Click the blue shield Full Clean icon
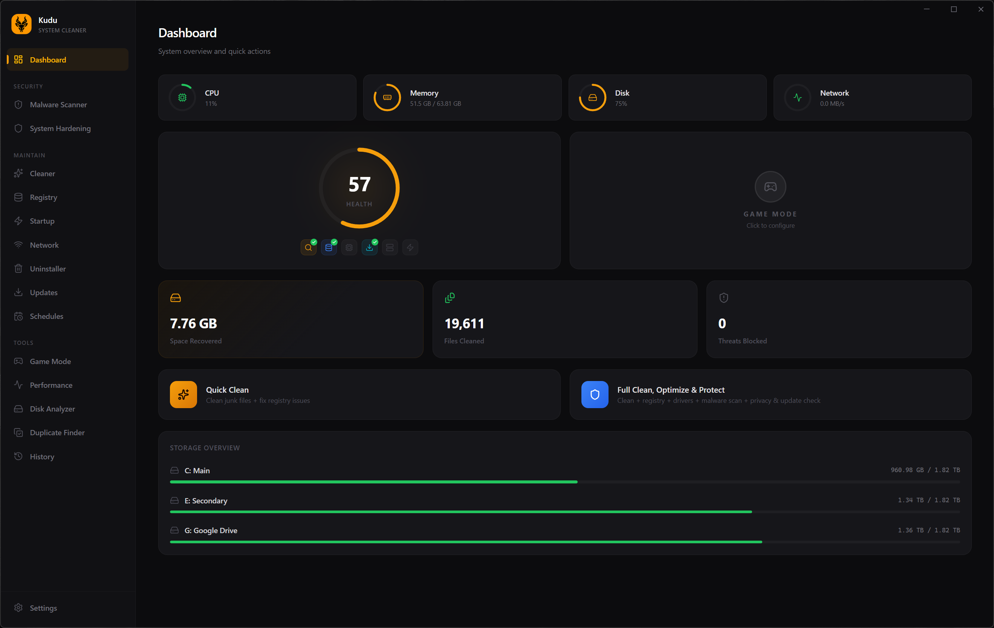 tap(595, 395)
